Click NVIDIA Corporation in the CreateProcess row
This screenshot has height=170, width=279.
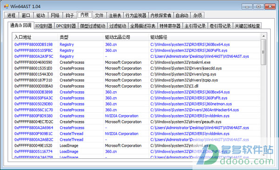pos(121,116)
